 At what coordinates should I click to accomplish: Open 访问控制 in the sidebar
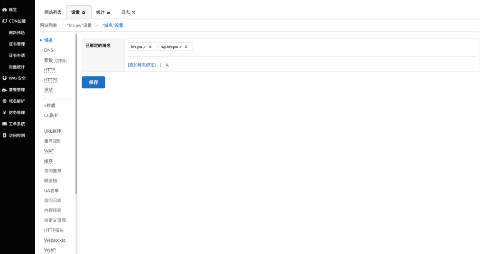pos(17,135)
